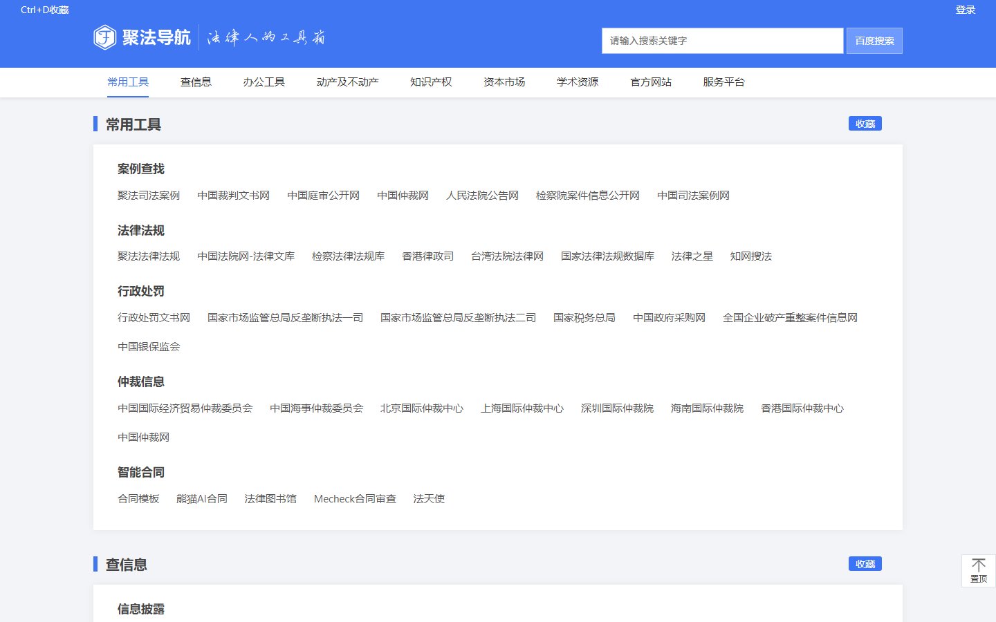996x622 pixels.
Task: Open 聚法司法案例 link
Action: click(x=149, y=196)
